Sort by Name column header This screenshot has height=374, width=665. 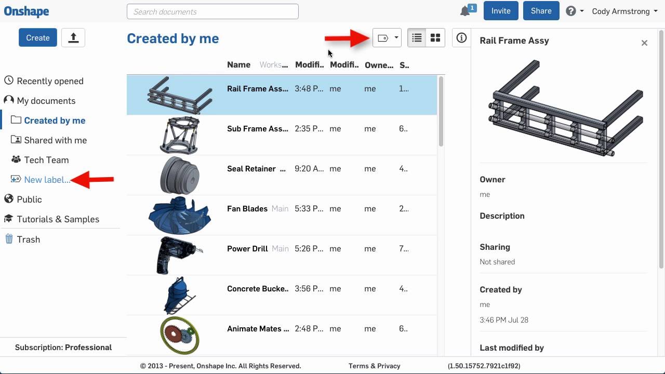coord(238,65)
